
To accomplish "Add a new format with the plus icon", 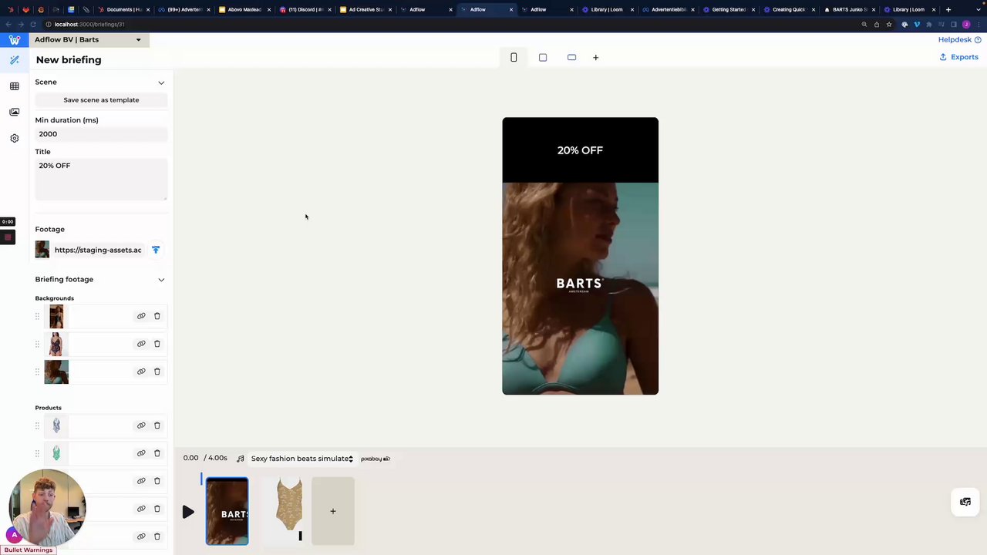I will coord(595,57).
